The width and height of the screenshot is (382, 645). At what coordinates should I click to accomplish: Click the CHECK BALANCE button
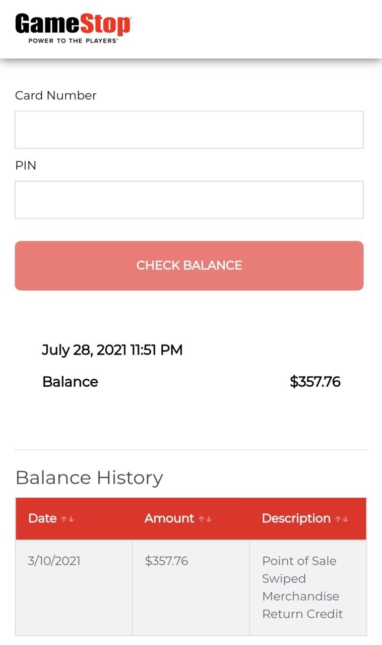(x=189, y=266)
